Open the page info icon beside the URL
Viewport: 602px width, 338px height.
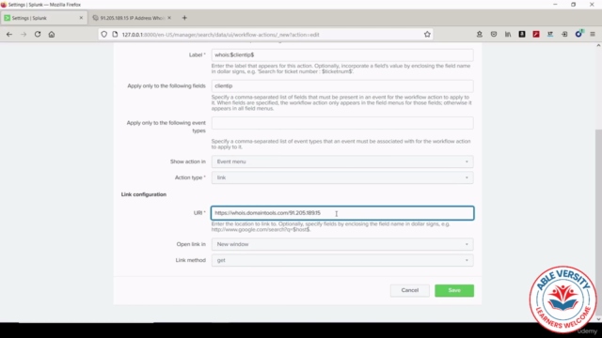115,35
